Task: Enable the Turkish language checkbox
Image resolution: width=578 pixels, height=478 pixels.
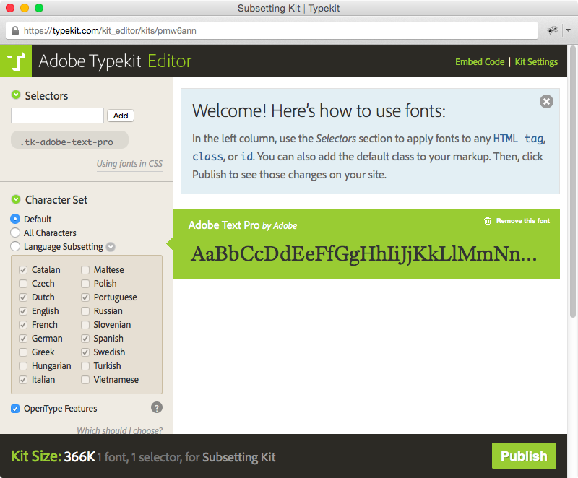Action: tap(85, 366)
